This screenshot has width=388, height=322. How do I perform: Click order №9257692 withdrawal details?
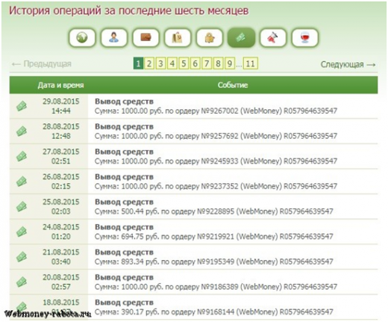pyautogui.click(x=216, y=136)
